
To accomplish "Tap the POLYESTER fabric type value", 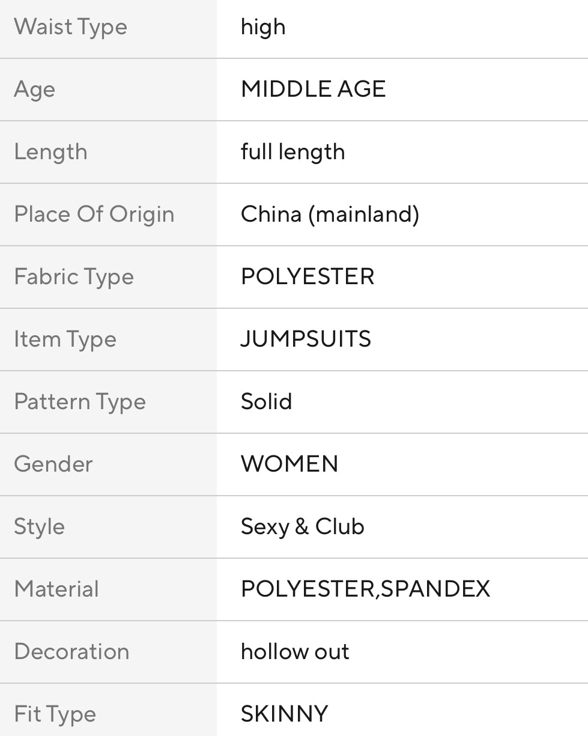I will [x=308, y=277].
